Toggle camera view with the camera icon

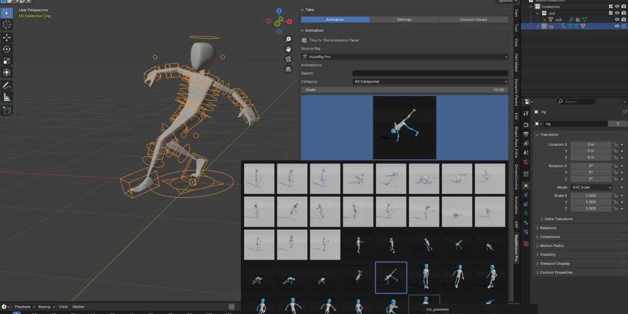(x=288, y=59)
